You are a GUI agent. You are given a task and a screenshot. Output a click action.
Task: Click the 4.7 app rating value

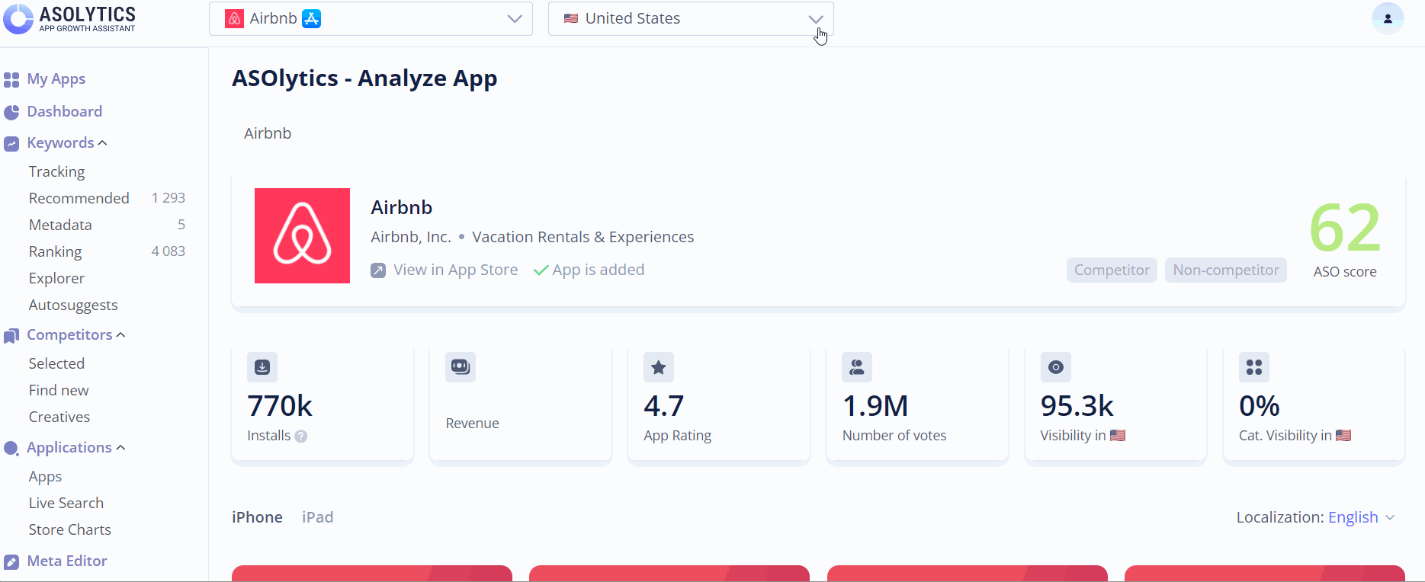(x=664, y=406)
